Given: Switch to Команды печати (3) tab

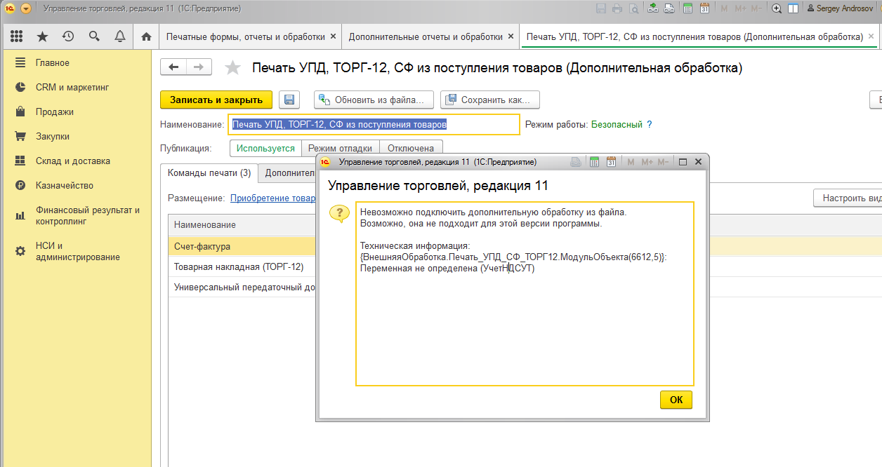Looking at the screenshot, I should coord(209,173).
